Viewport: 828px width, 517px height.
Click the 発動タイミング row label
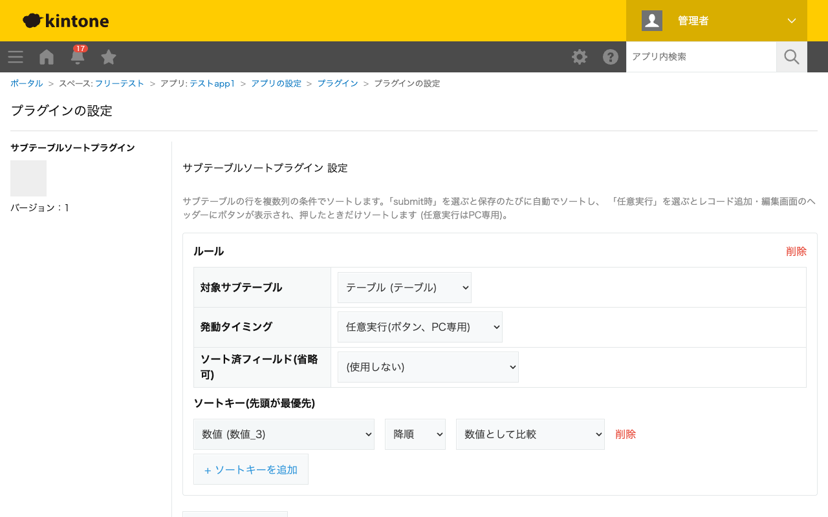(236, 327)
